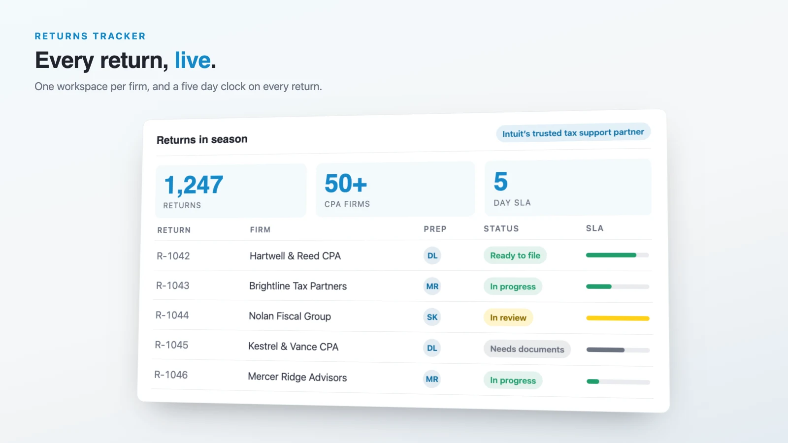Click the SLA progress bar for R-1042
This screenshot has height=443, width=788.
point(618,255)
